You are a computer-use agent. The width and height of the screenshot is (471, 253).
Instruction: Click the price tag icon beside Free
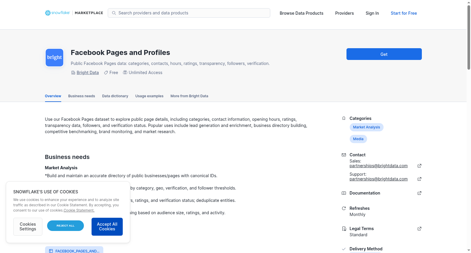click(x=106, y=73)
